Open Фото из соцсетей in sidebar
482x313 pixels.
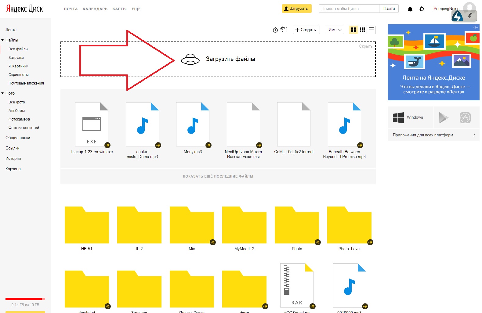pos(24,128)
